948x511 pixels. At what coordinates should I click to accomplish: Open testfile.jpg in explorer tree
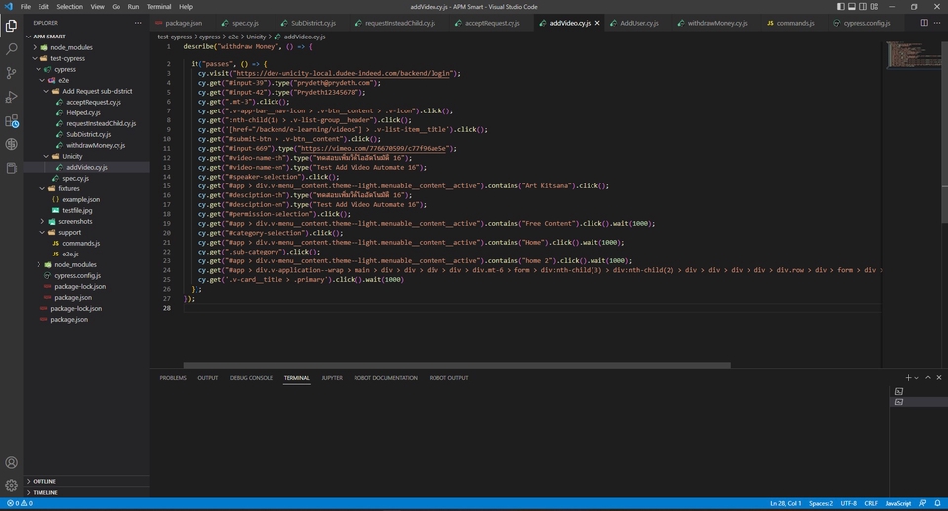[x=77, y=211]
